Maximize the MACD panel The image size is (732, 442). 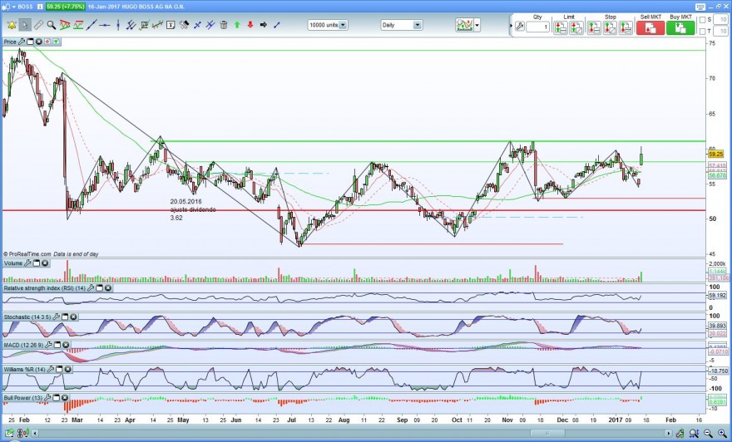[x=57, y=345]
